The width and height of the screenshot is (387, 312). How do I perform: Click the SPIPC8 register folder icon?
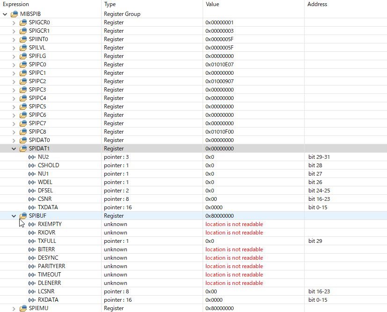[x=23, y=132]
